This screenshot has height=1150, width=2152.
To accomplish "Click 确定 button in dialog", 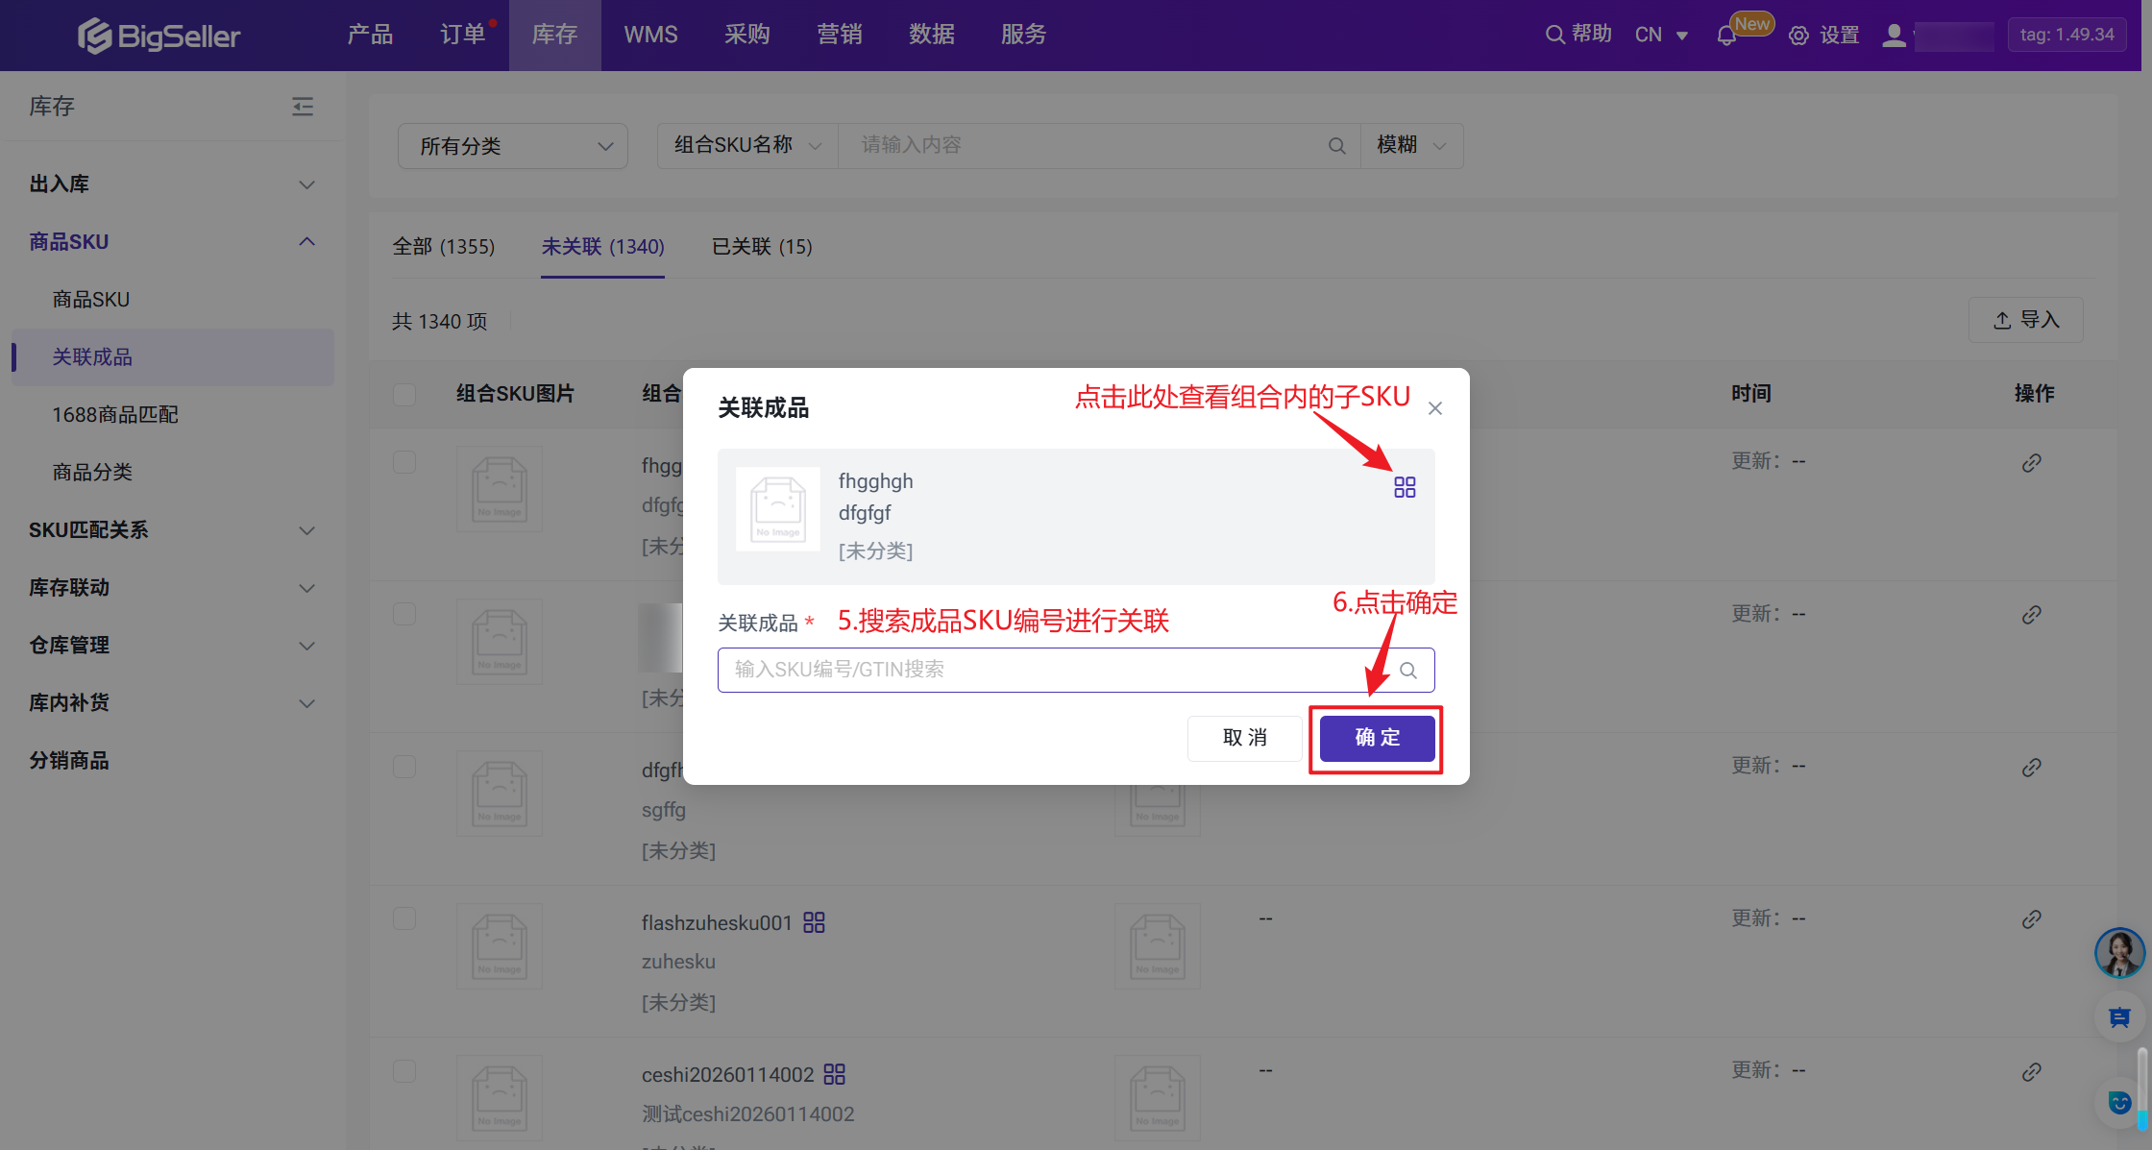I will (x=1377, y=738).
